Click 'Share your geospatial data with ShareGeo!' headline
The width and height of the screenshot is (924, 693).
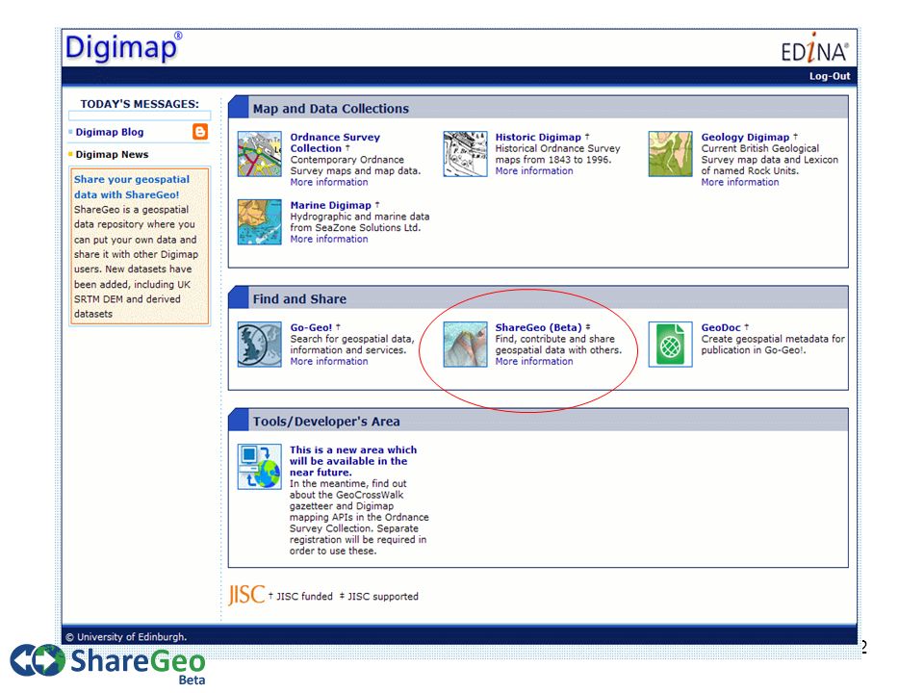[x=132, y=187]
